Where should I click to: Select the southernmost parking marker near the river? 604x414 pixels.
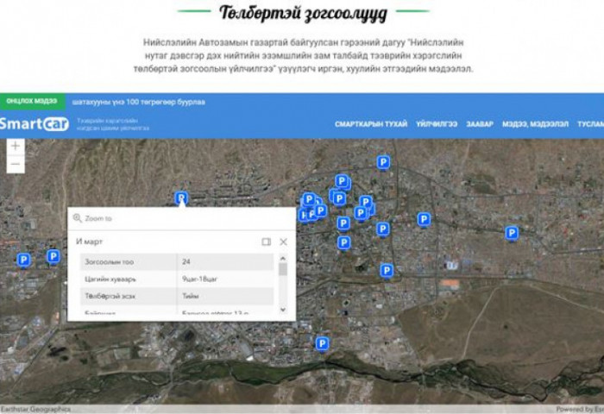(322, 343)
